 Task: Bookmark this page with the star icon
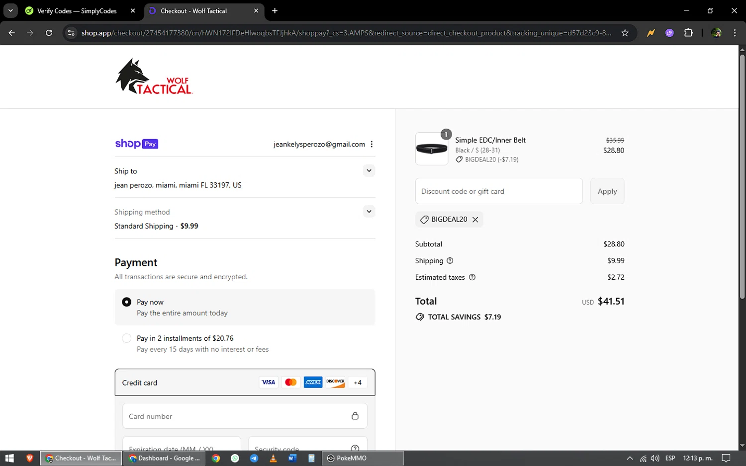tap(625, 33)
